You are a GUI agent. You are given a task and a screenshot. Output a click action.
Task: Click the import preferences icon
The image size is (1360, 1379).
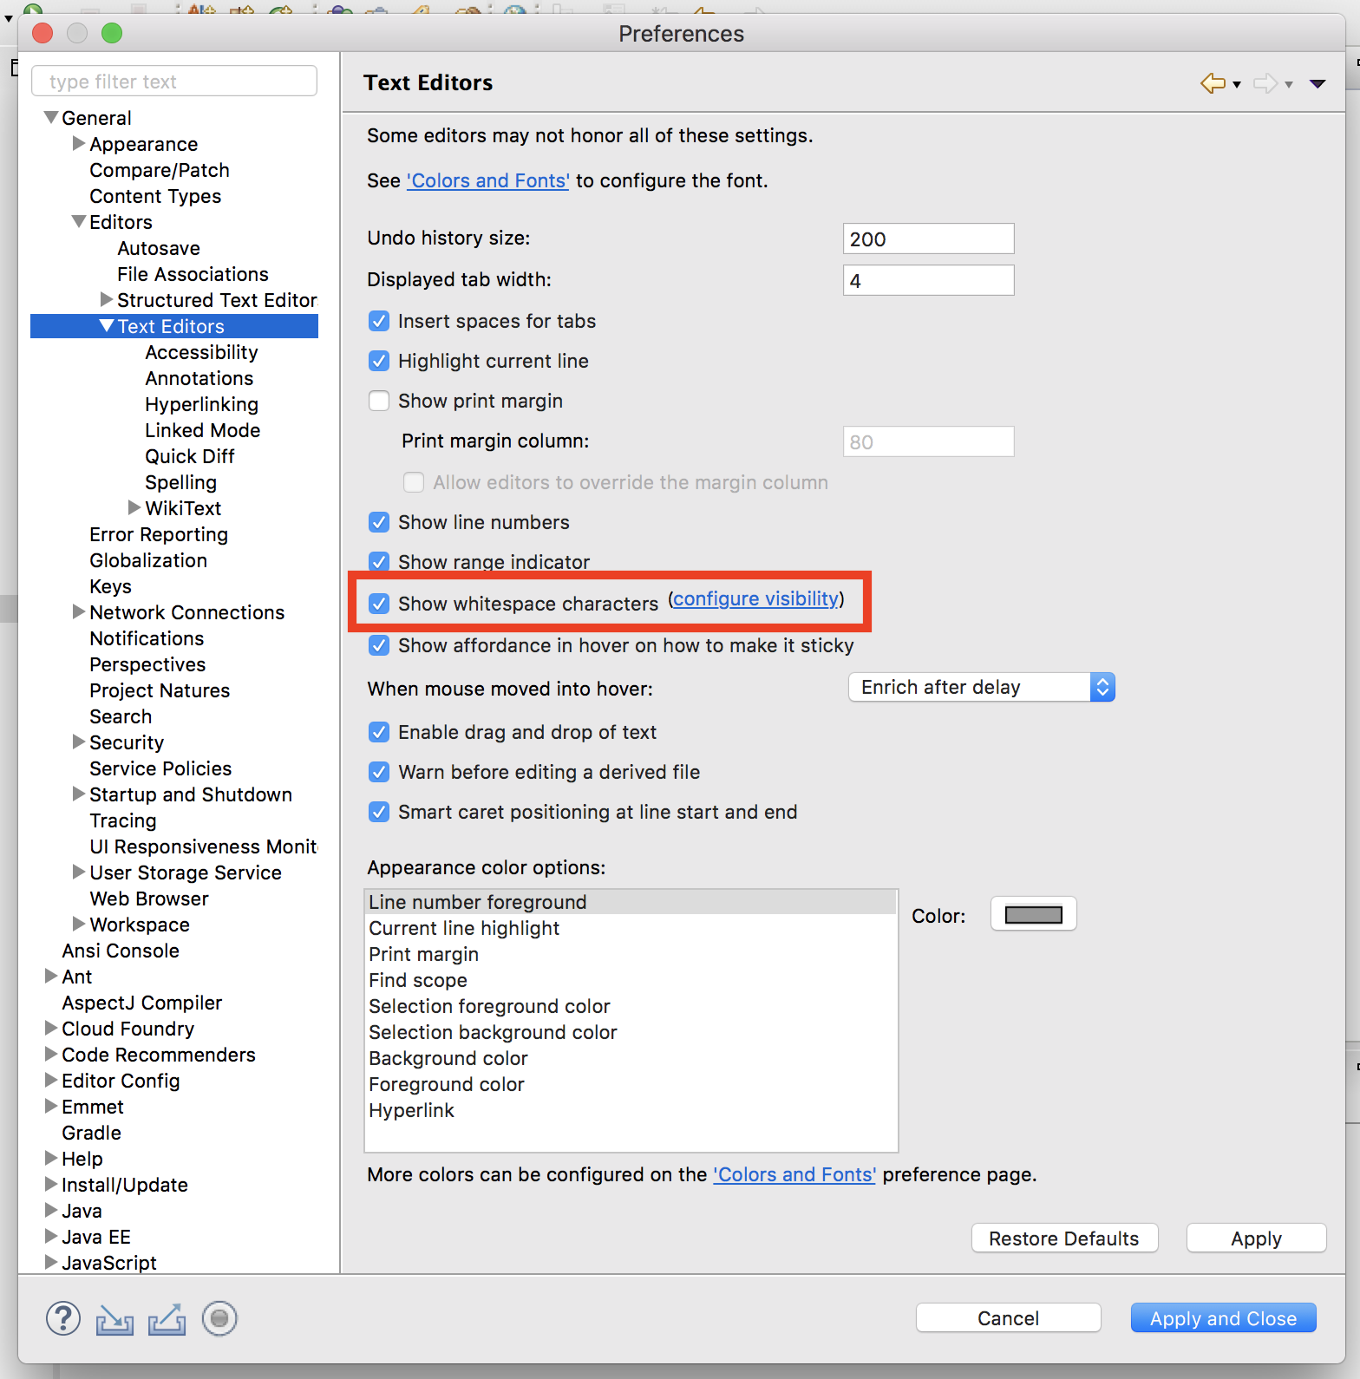114,1319
